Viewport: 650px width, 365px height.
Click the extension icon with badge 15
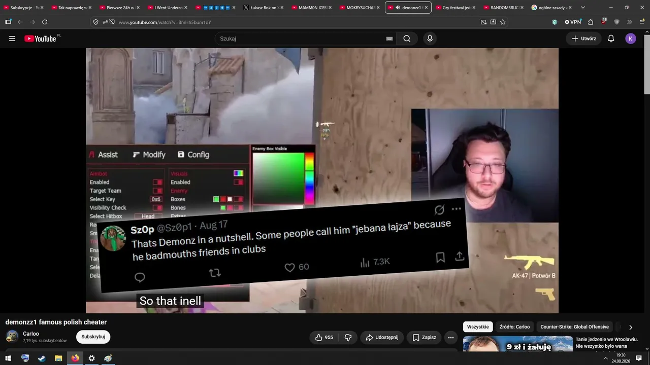click(604, 22)
